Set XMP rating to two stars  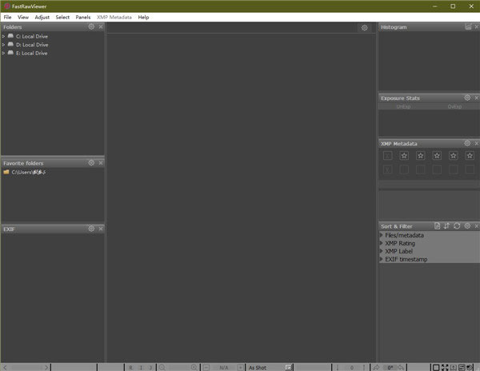(x=421, y=156)
